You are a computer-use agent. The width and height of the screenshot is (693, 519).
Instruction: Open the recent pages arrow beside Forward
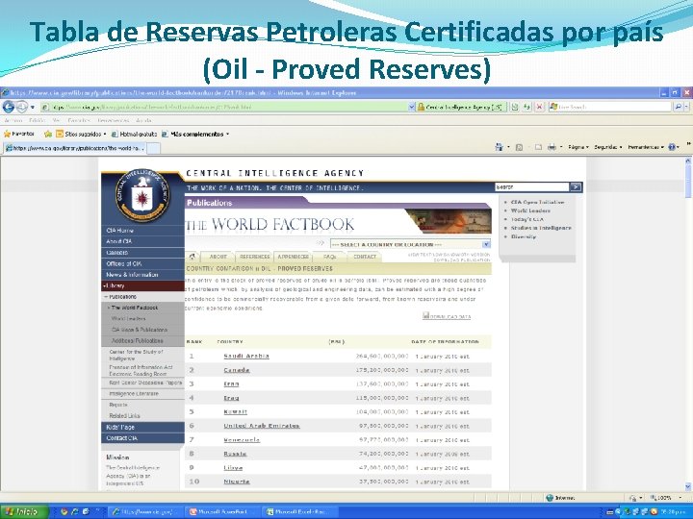point(33,107)
